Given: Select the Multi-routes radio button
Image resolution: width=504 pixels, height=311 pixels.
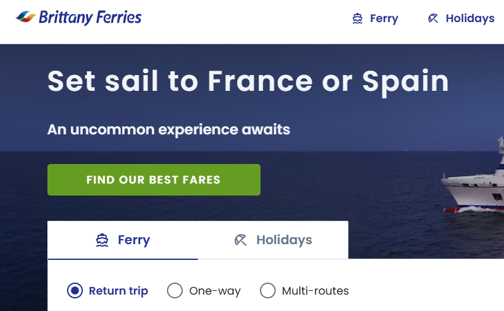Looking at the screenshot, I should tap(268, 291).
